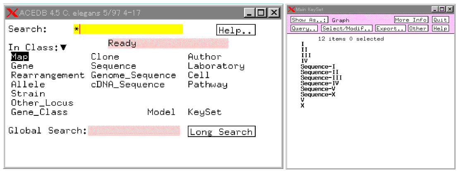Choose the Genome_Sequence class
The image size is (460, 171).
pyautogui.click(x=133, y=75)
